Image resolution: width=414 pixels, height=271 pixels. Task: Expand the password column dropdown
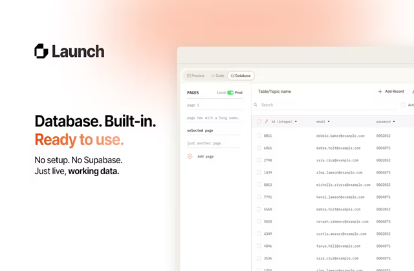click(x=394, y=121)
